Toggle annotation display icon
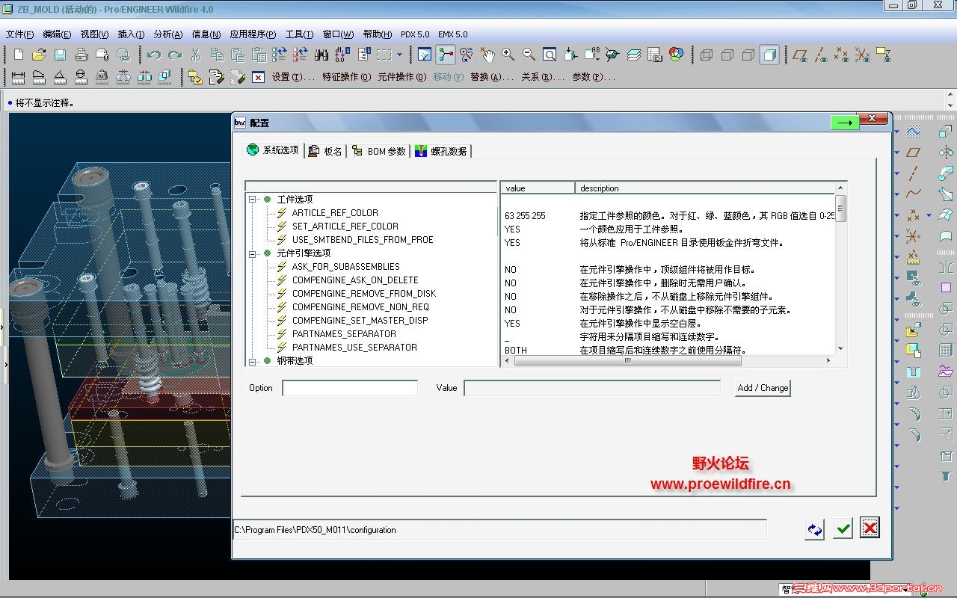957x598 pixels. [884, 55]
